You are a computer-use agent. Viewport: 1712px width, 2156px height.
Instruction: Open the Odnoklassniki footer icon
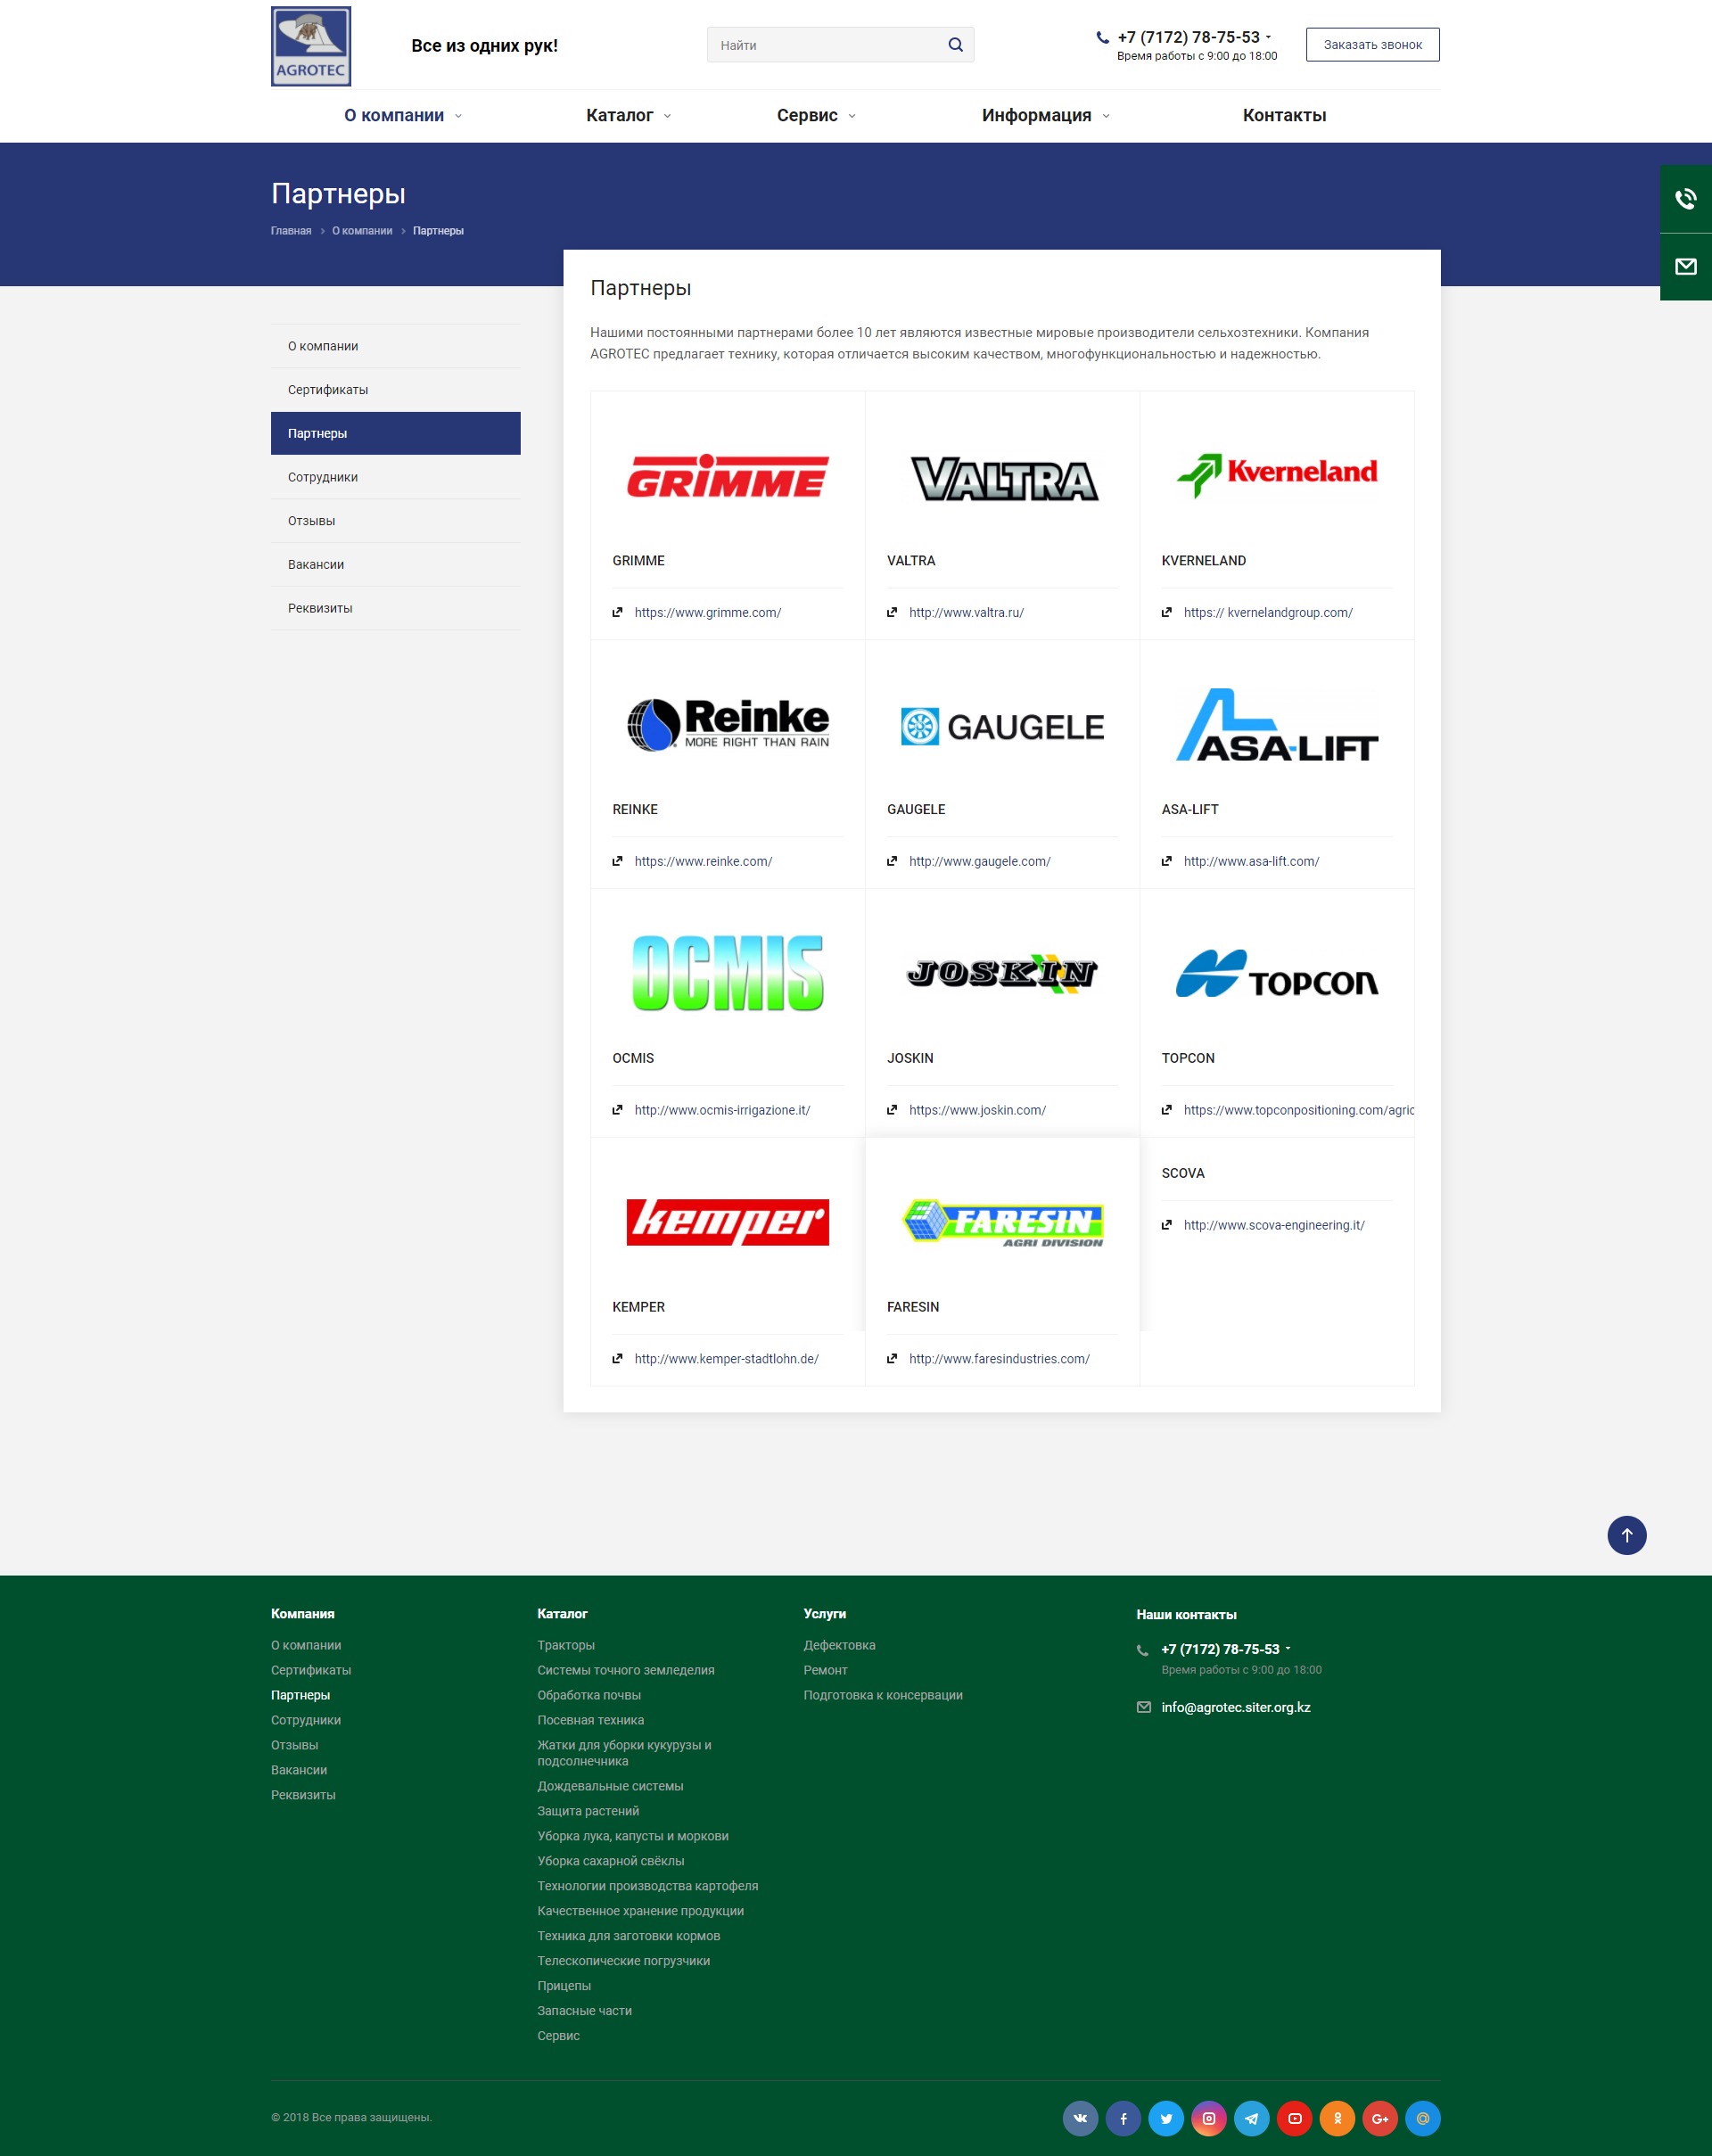click(x=1337, y=2118)
